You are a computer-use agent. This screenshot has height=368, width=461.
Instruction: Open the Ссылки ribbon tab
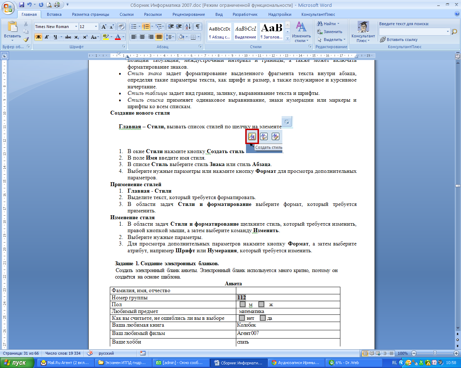(127, 14)
